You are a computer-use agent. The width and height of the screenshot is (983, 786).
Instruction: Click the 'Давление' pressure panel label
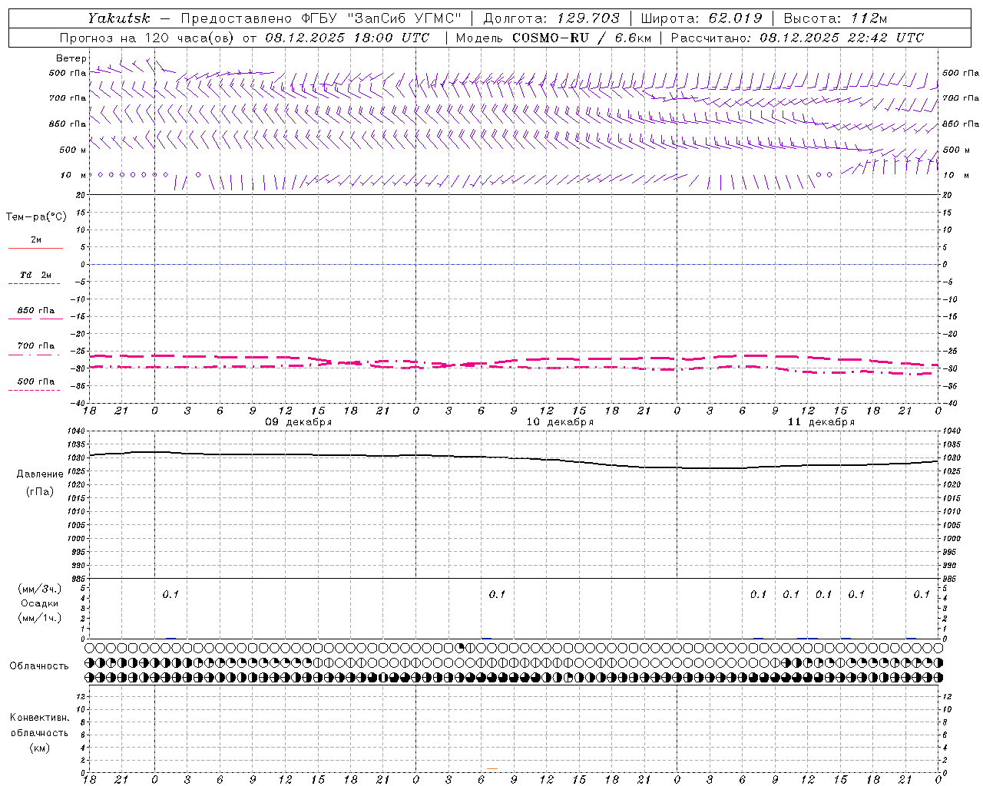[x=40, y=474]
